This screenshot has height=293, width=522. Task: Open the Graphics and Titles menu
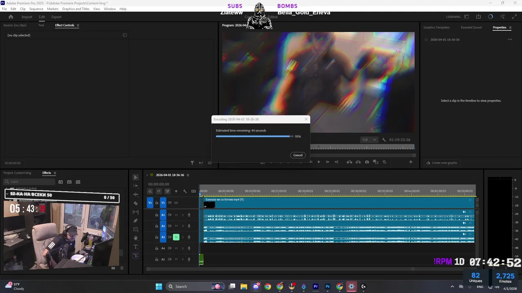(x=76, y=9)
